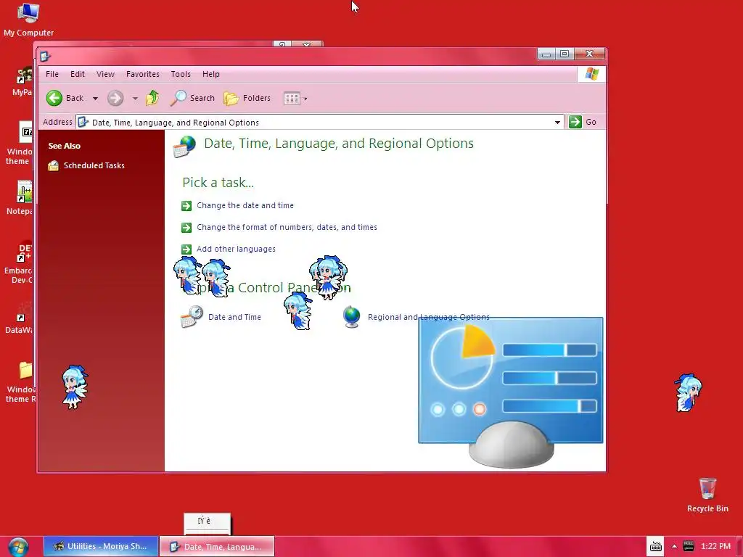Open the Help menu
This screenshot has width=743, height=557.
(x=211, y=74)
